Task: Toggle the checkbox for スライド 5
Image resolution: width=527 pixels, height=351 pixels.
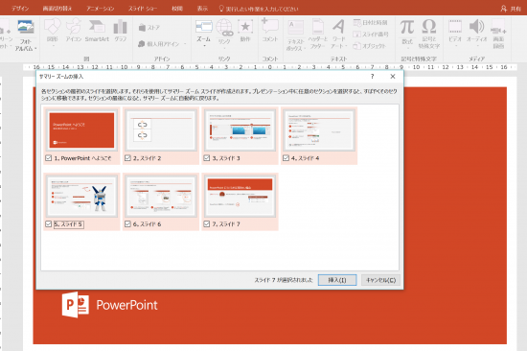Action: tap(49, 223)
